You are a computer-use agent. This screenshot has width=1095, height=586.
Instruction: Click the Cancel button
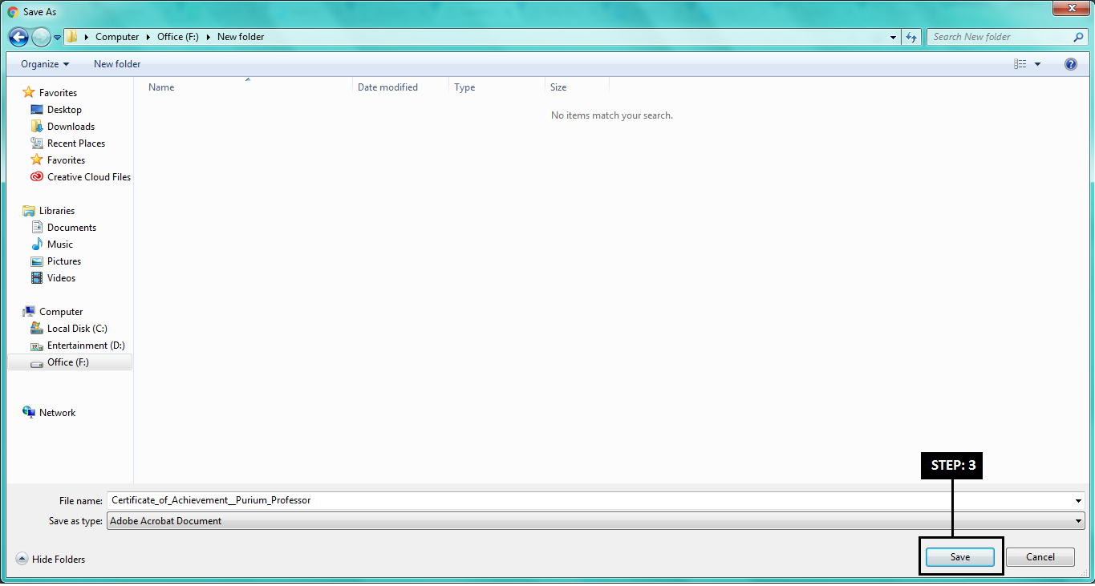click(1040, 557)
